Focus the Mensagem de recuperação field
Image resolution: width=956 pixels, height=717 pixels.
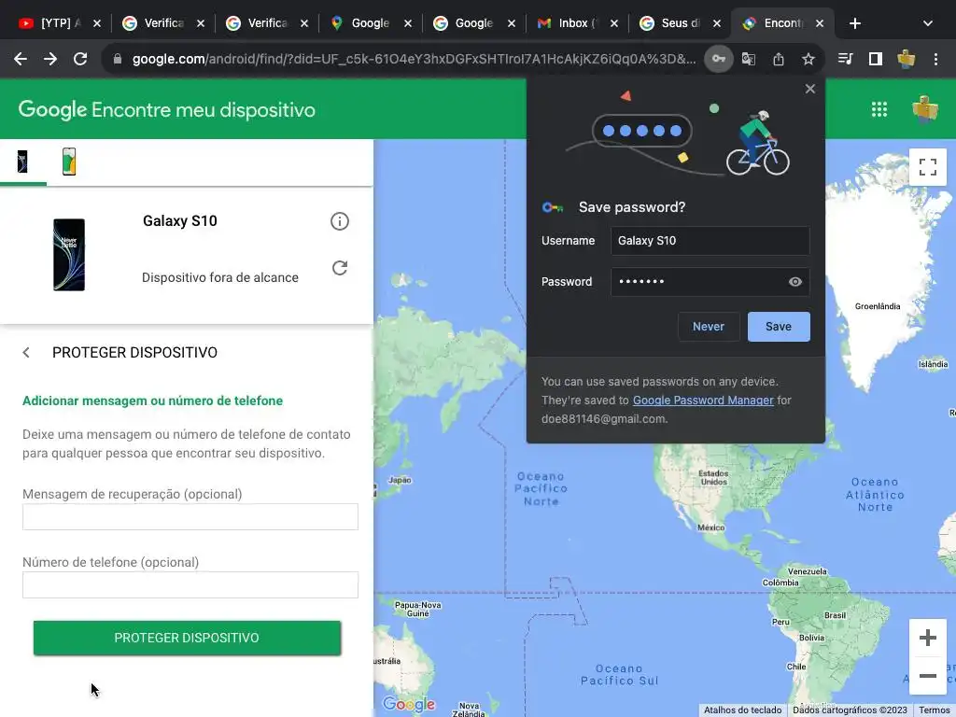tap(190, 516)
